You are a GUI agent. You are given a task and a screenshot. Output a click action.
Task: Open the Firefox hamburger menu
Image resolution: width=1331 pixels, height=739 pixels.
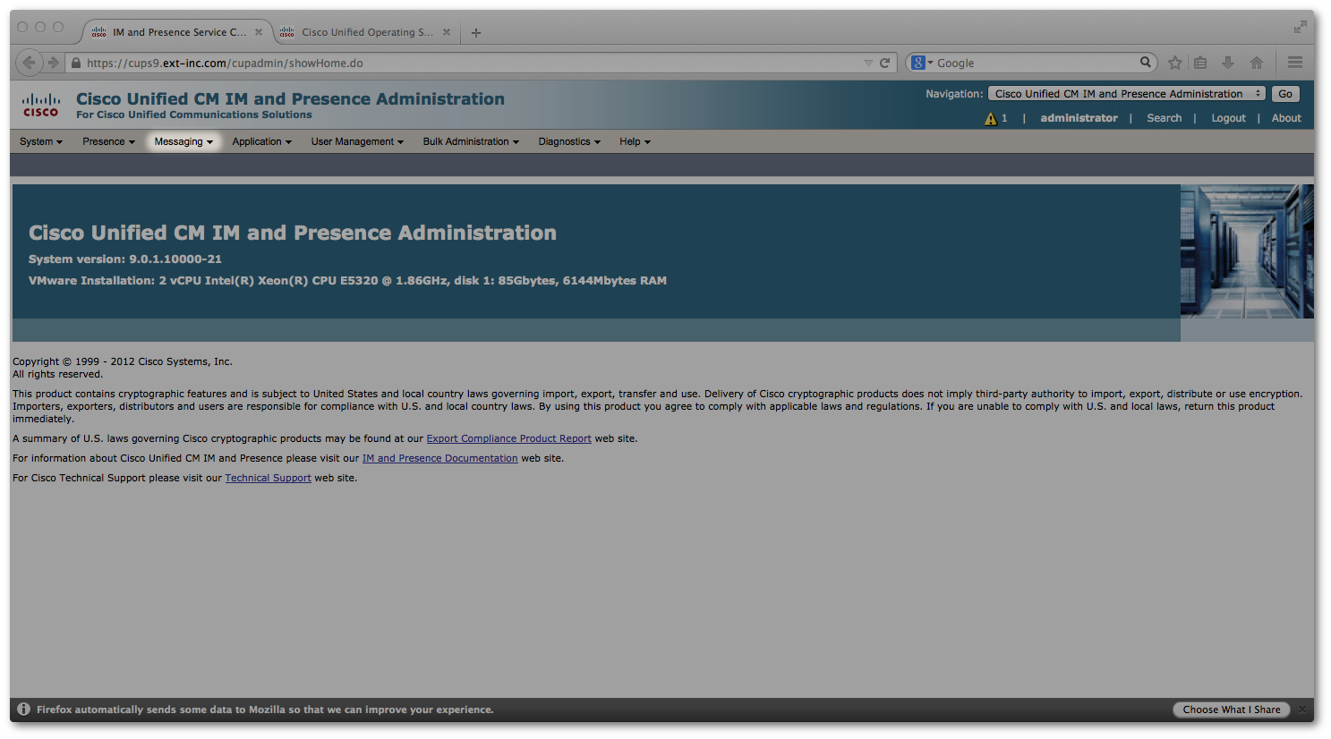click(1295, 63)
